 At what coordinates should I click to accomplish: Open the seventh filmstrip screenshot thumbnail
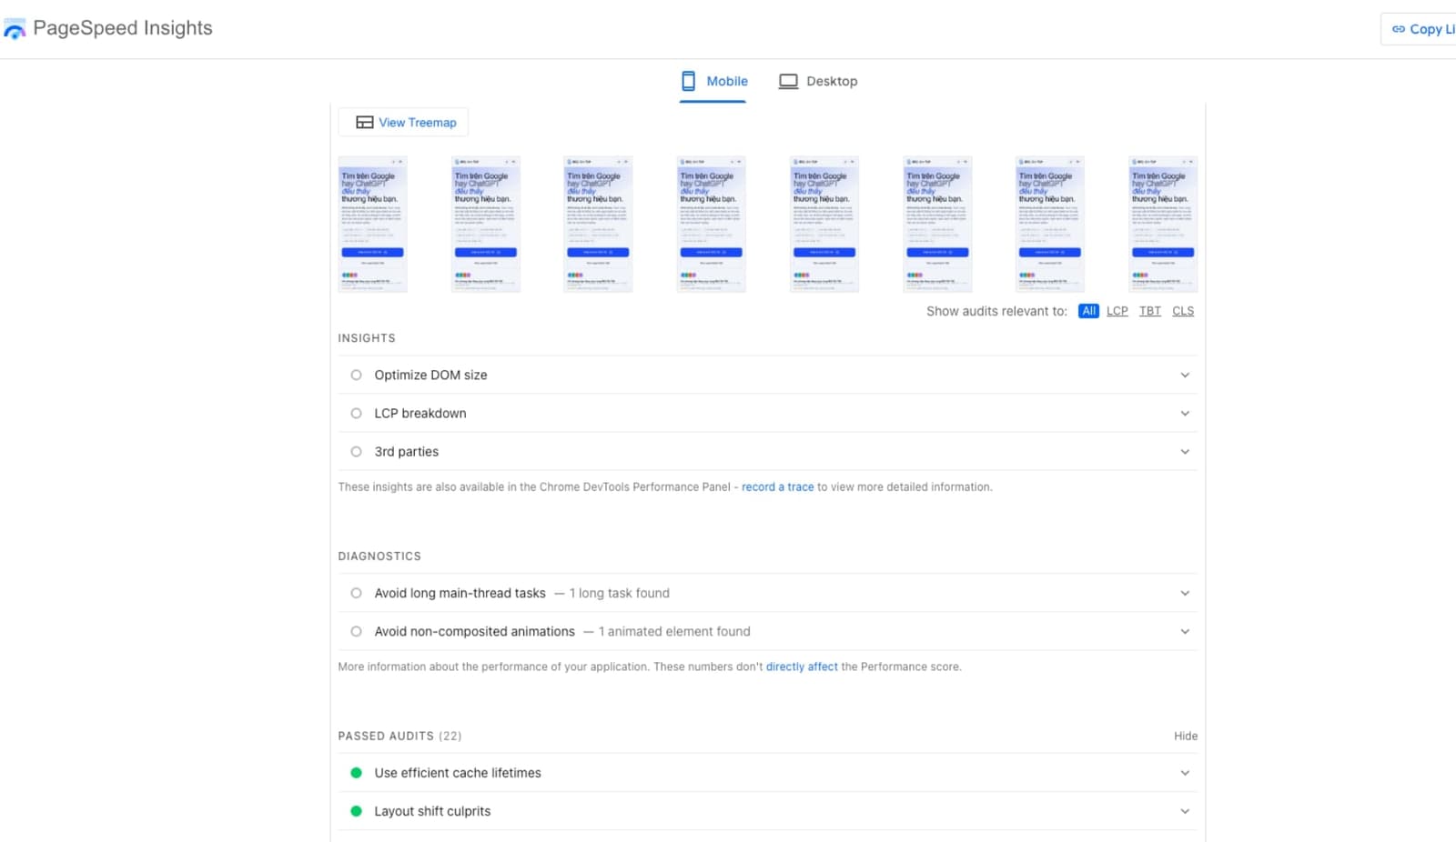[x=1050, y=224]
